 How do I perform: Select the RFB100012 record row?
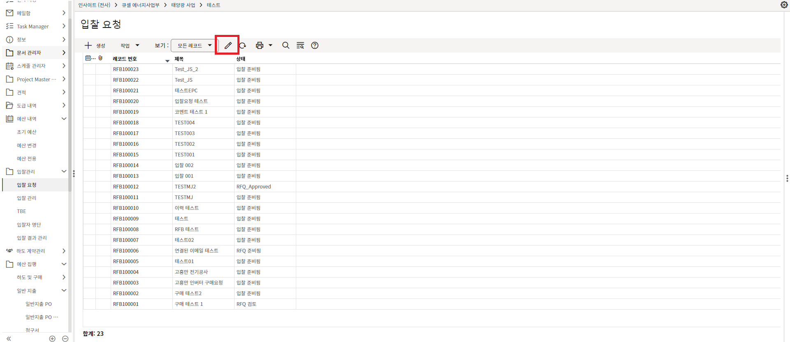coord(126,186)
